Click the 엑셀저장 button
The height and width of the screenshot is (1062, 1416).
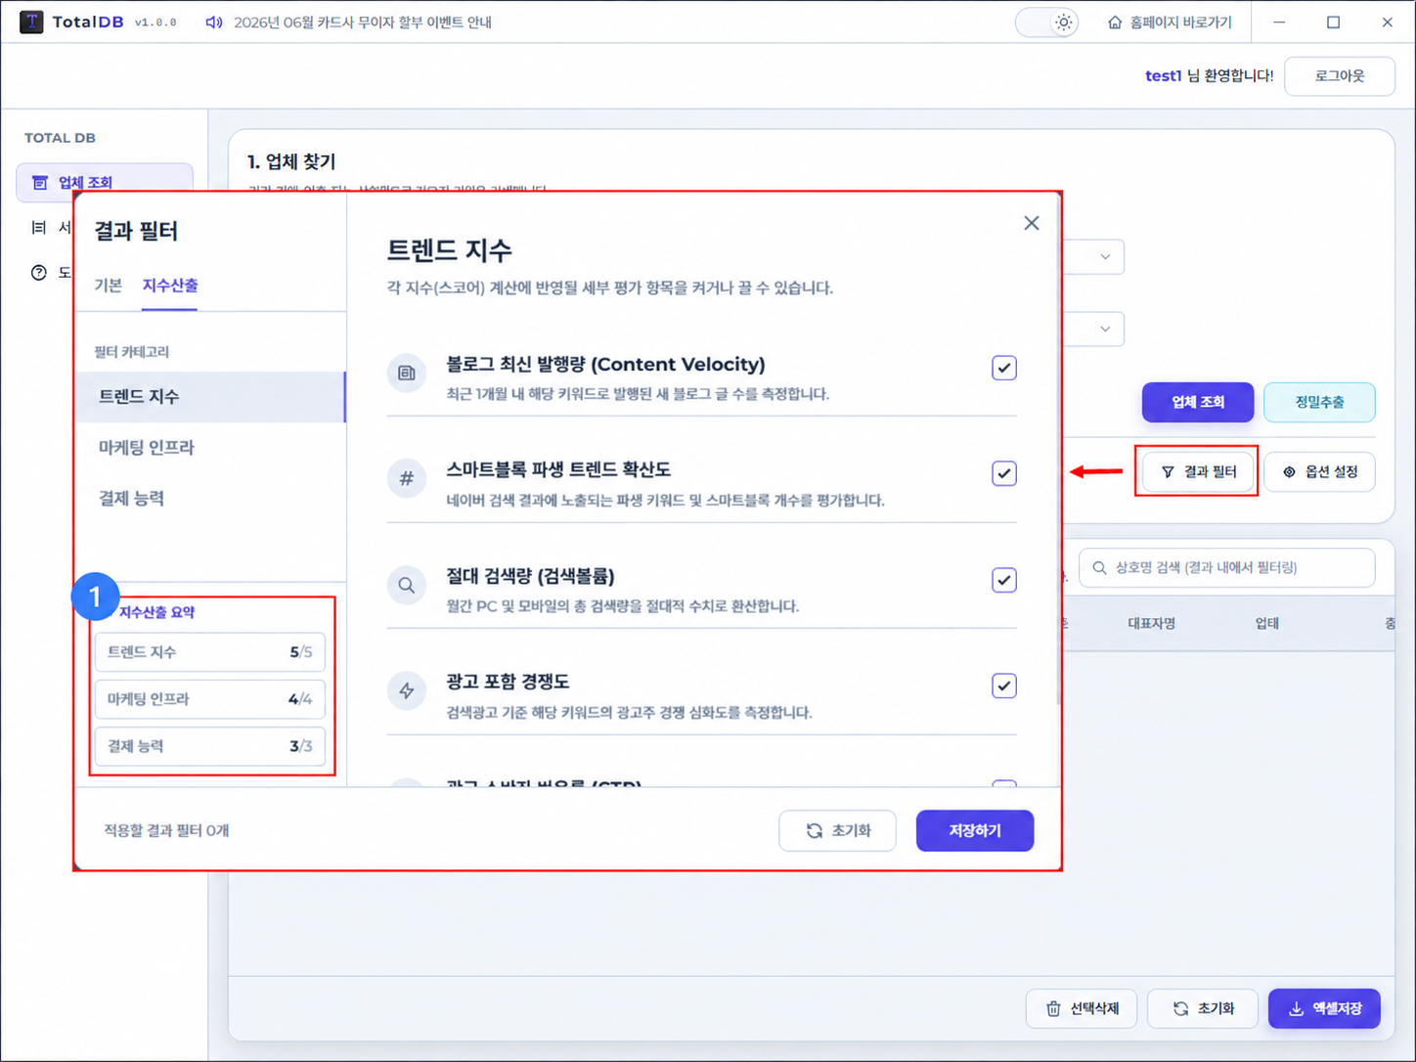1324,1008
